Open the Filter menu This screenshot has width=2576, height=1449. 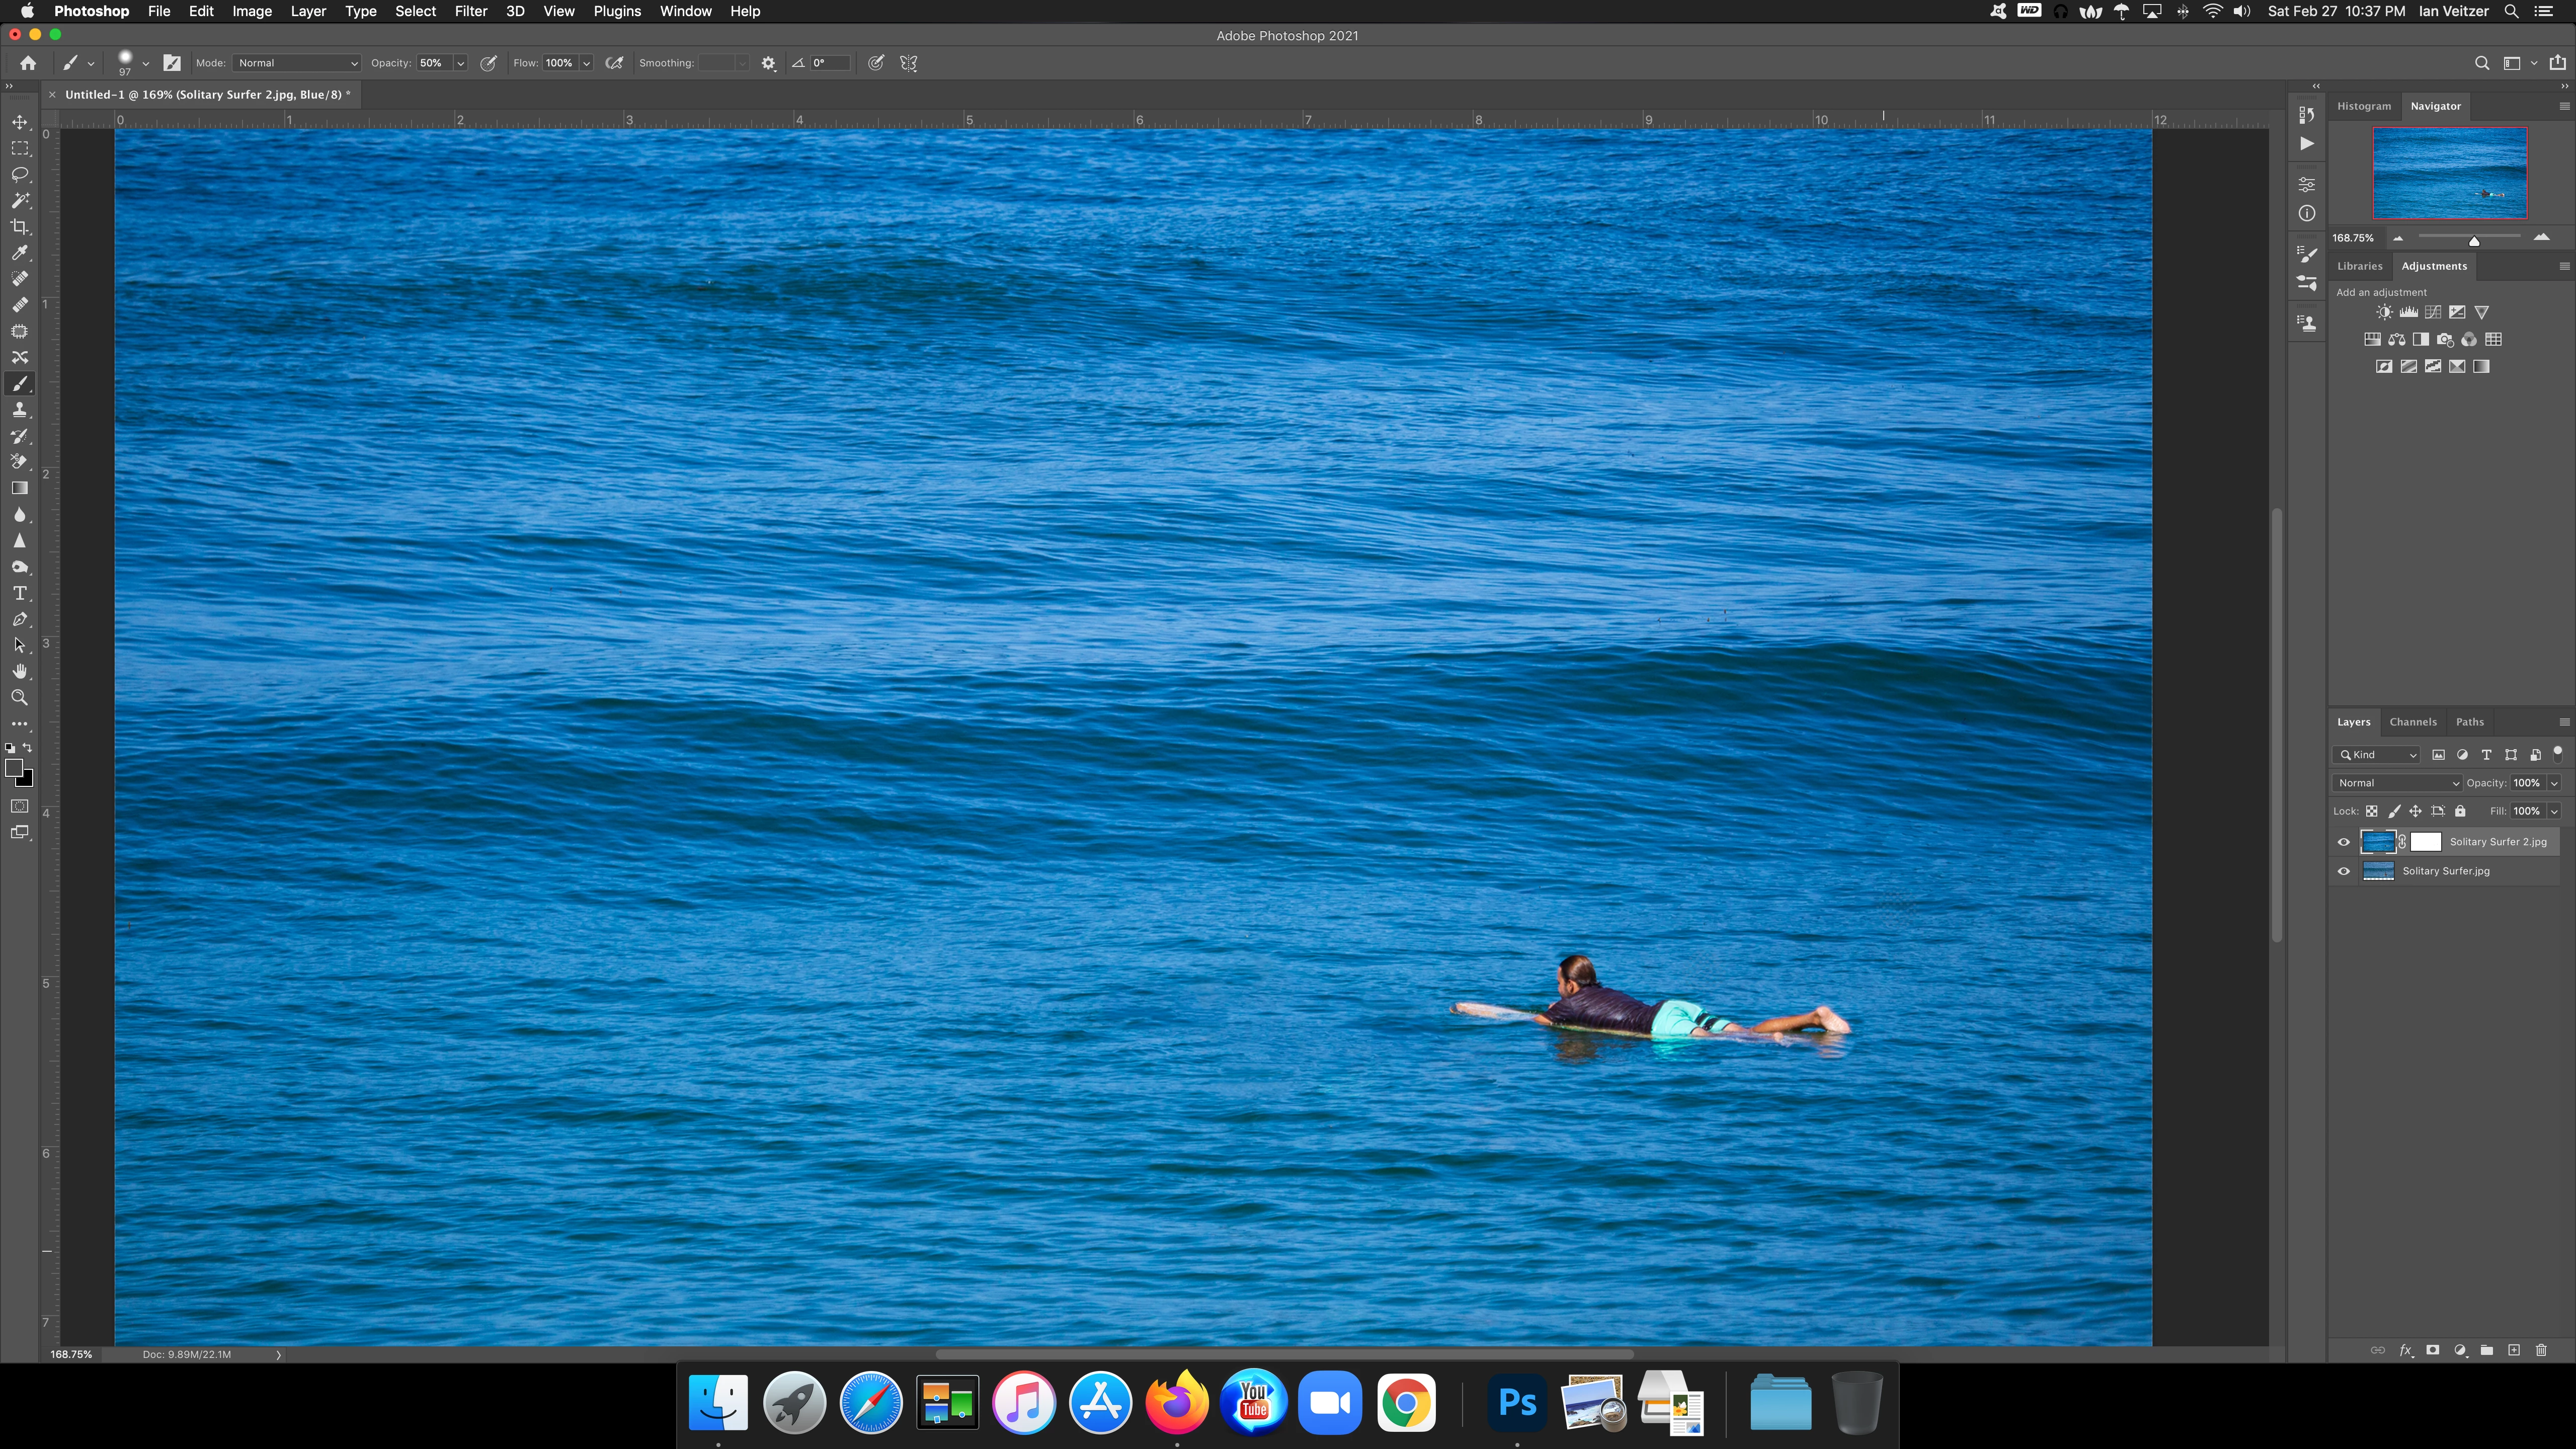470,11
